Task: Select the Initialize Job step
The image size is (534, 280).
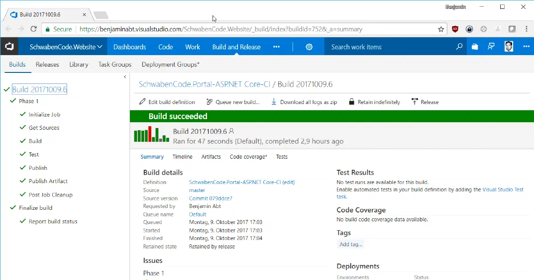Action: [44, 114]
